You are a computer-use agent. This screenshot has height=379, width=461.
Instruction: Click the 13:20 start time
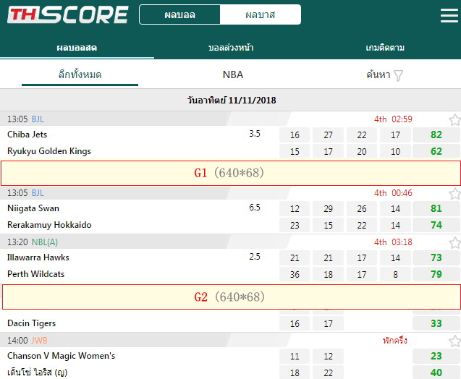pyautogui.click(x=17, y=242)
